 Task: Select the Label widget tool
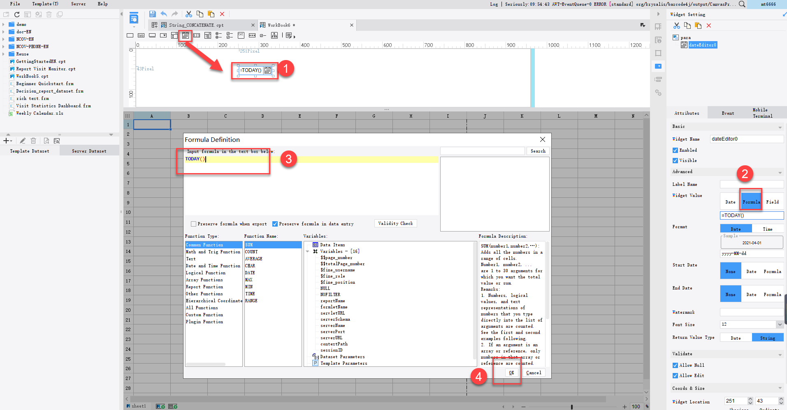[141, 35]
